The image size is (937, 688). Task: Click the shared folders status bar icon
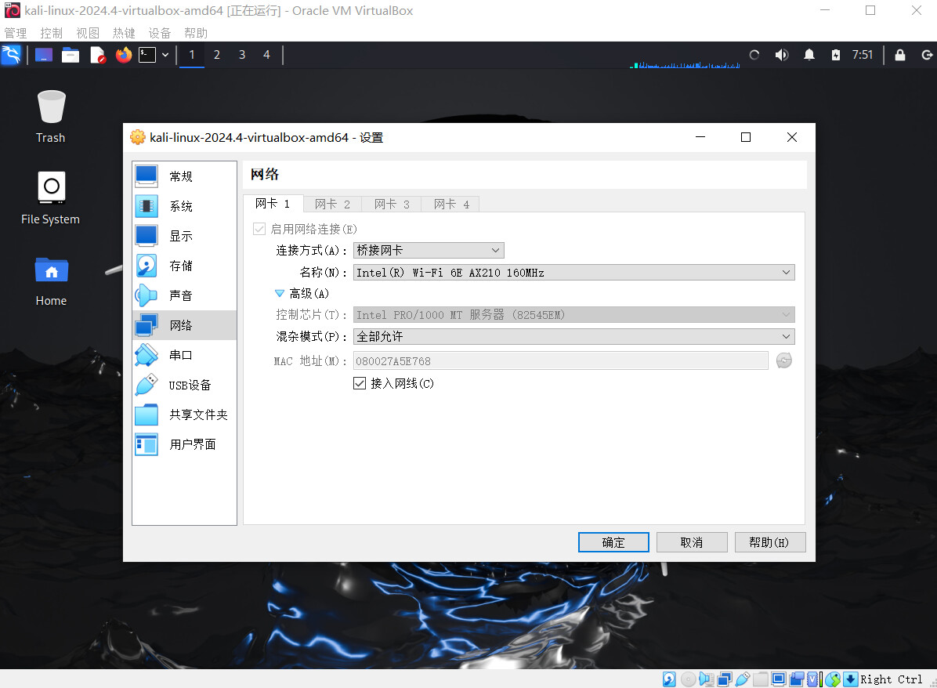pyautogui.click(x=761, y=679)
